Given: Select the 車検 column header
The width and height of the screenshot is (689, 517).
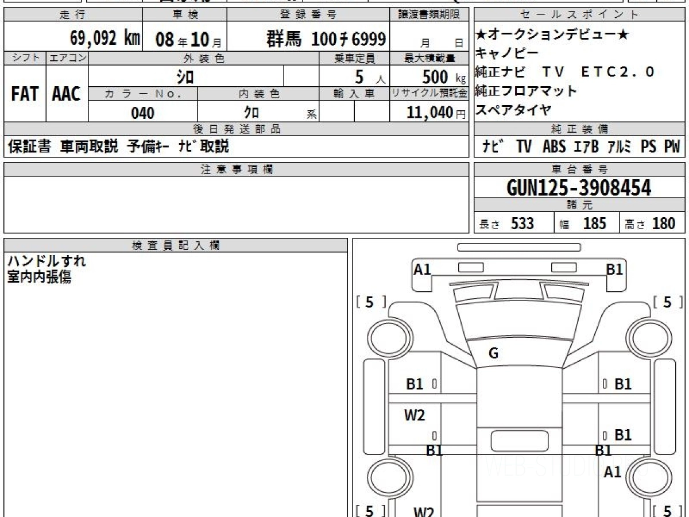Looking at the screenshot, I should [x=184, y=15].
